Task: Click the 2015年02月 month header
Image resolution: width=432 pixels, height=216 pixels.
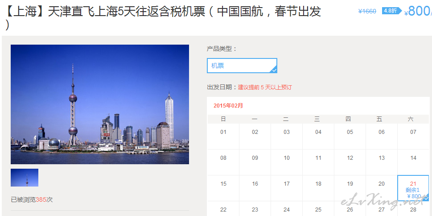Action: tap(228, 106)
